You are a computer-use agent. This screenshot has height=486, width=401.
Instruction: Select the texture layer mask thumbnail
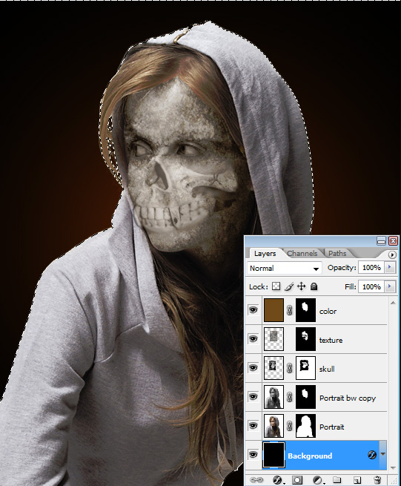(305, 339)
